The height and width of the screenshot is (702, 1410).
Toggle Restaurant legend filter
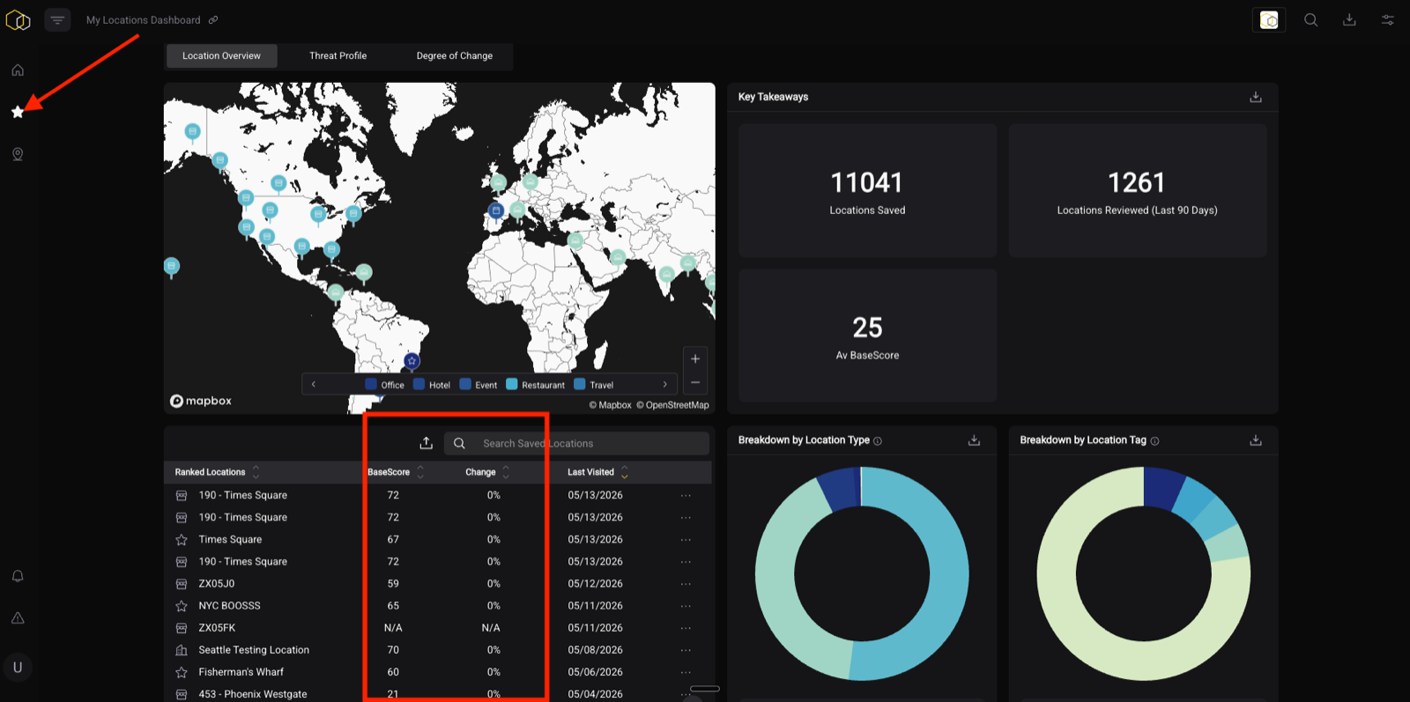tap(535, 385)
